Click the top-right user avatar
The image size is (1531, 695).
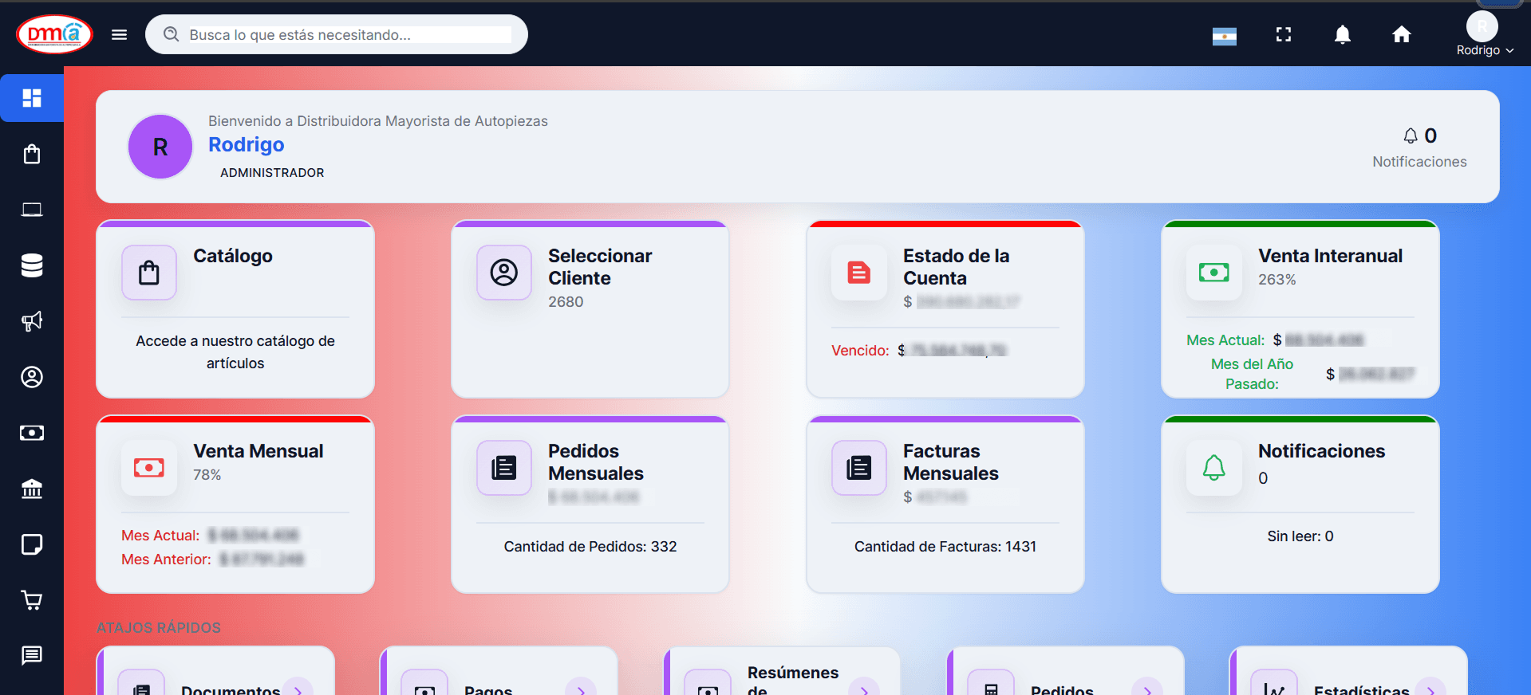point(1482,26)
